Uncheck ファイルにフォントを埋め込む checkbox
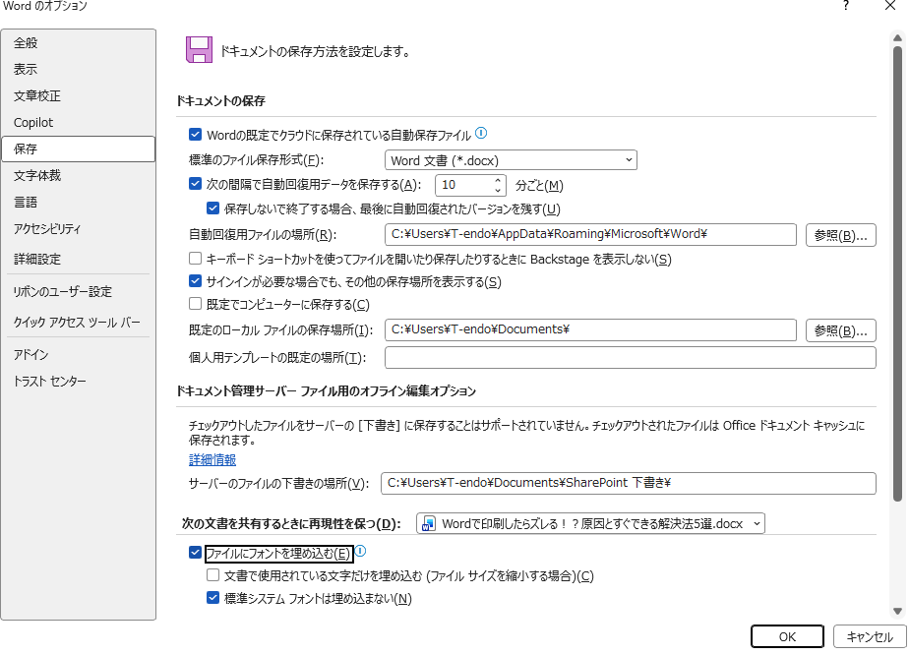909x655 pixels. [195, 553]
